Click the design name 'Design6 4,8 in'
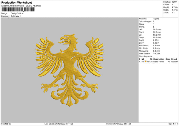Image resolution: width=179 pixels, height=126 pixels. click(x=17, y=13)
